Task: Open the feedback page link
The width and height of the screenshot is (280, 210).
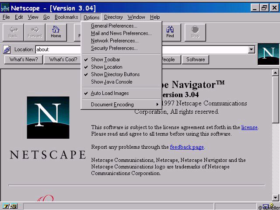Action: (187, 147)
